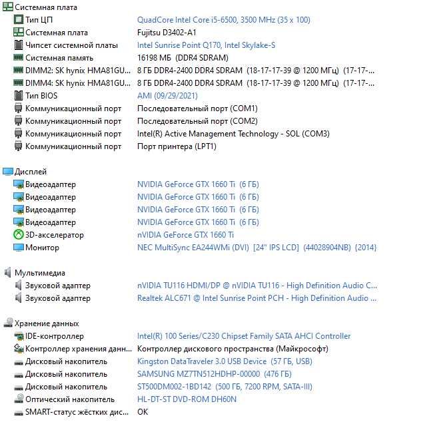Screen dimensions: 435x426
Task: Click drive icon of ST500DM002 row
Action: (x=19, y=387)
